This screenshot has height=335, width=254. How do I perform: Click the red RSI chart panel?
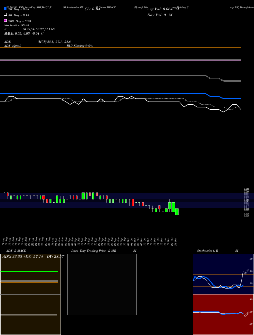pos(223,315)
